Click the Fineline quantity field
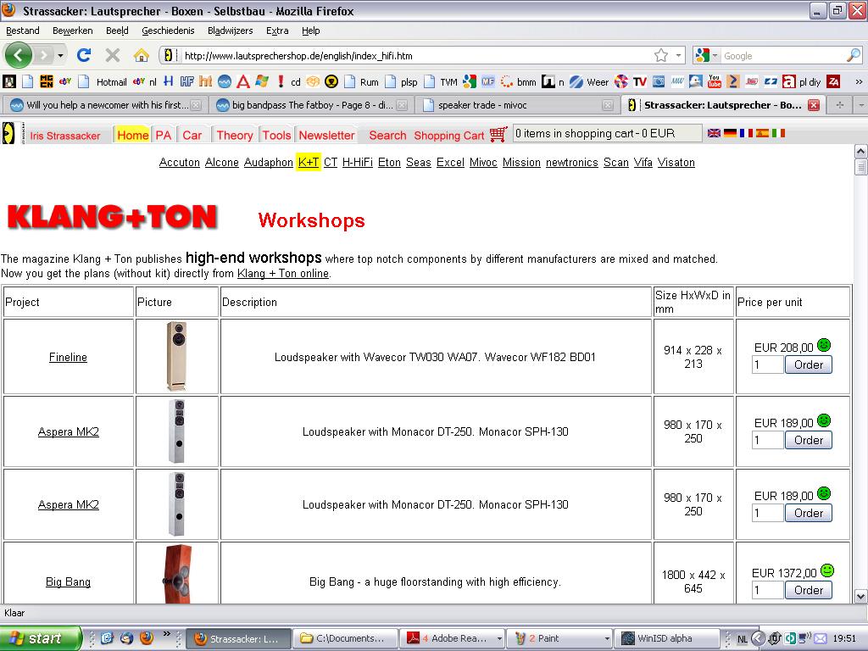The image size is (868, 651). [x=768, y=364]
